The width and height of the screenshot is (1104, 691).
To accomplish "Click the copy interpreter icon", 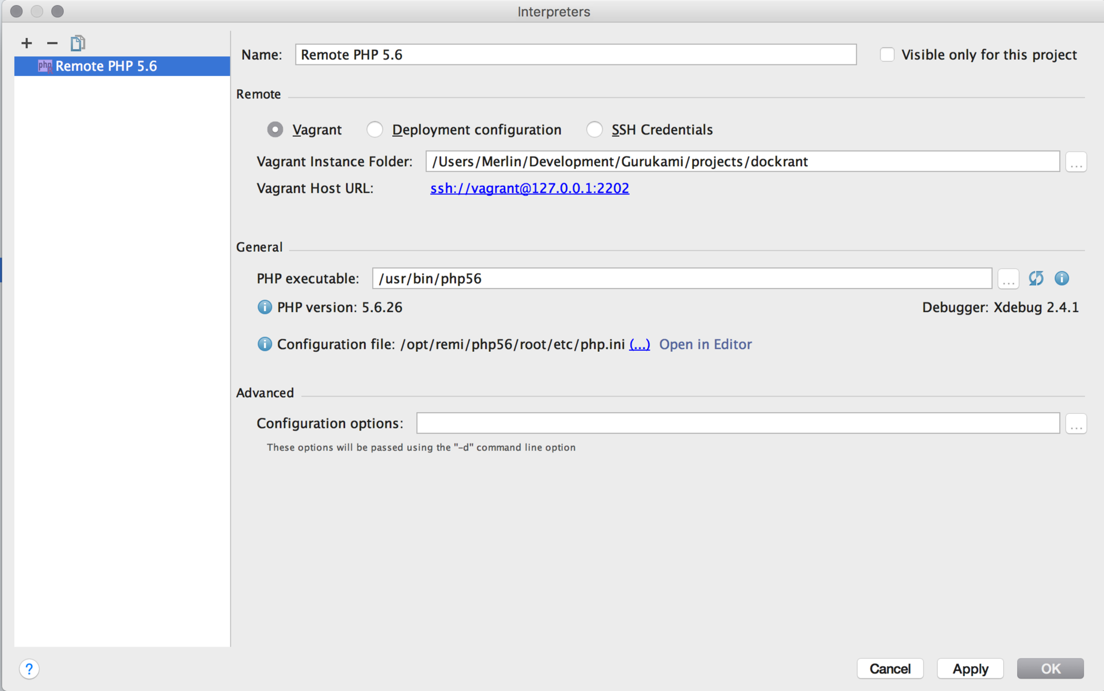I will pos(77,42).
